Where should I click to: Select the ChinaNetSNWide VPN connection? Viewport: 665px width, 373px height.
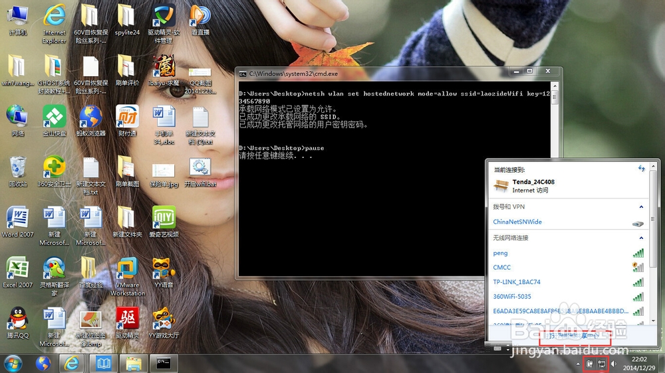[569, 222]
